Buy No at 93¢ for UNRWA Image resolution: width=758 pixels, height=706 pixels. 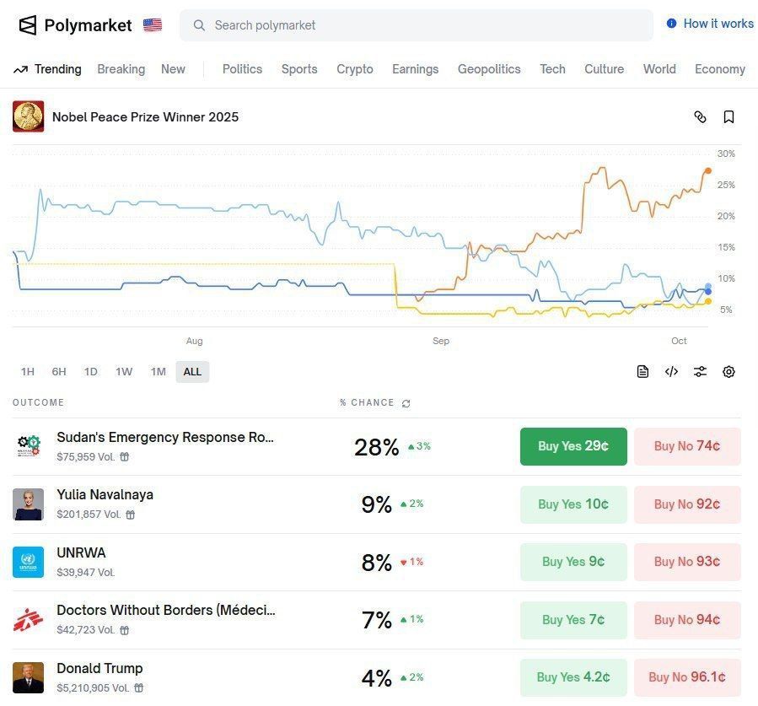(x=687, y=562)
